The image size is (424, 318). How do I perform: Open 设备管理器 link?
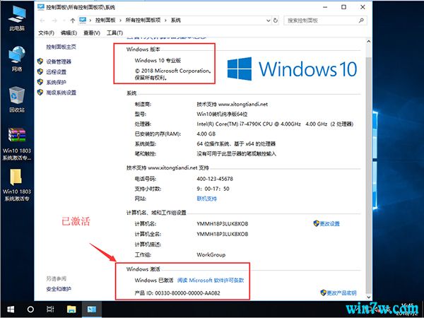(59, 61)
